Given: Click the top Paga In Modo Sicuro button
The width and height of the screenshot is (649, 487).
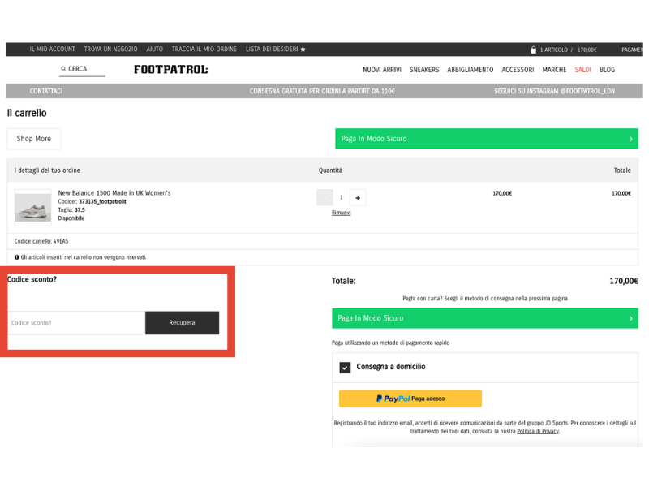Looking at the screenshot, I should pos(486,139).
